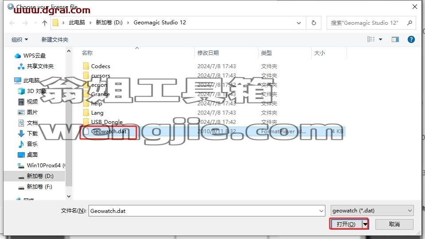Select 此电脑 in the address path
This screenshot has height=239, width=425.
pos(77,23)
